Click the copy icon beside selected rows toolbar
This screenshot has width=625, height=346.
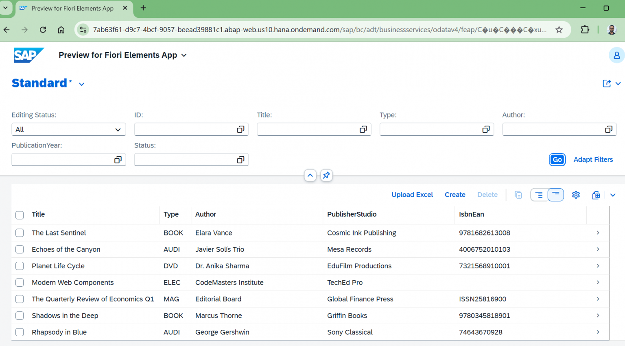click(x=518, y=195)
